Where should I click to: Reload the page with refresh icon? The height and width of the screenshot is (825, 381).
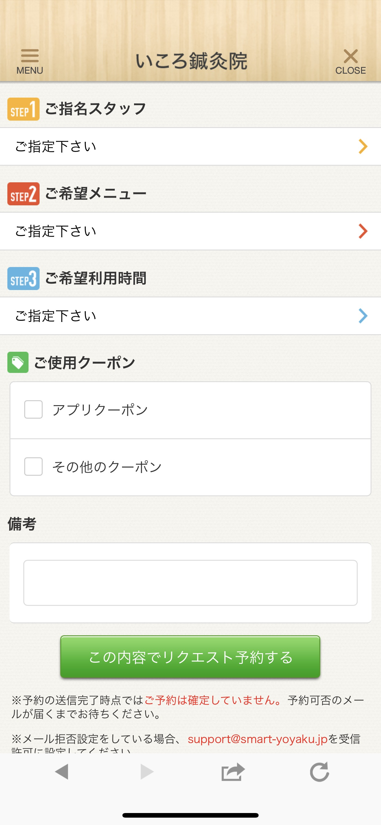point(319,772)
